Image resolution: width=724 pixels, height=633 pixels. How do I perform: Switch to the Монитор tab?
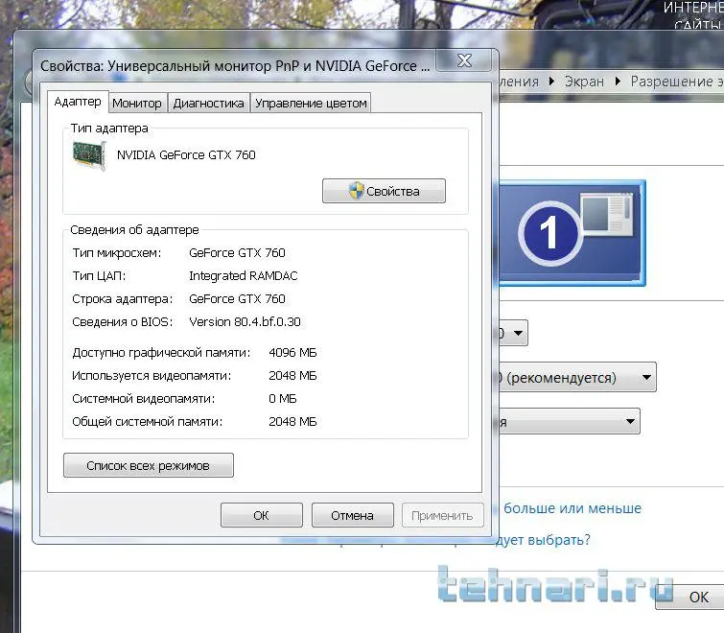point(137,103)
